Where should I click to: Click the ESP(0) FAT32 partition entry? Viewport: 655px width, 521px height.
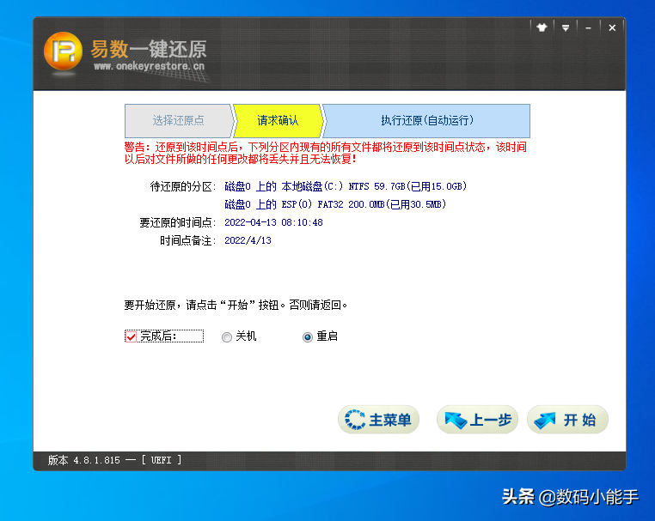[x=334, y=204]
